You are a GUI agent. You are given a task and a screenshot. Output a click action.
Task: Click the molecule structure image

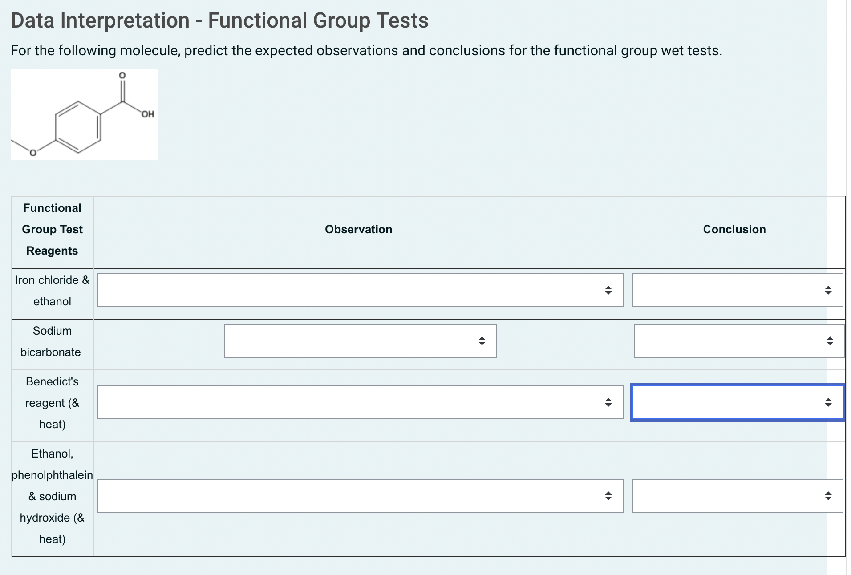(x=84, y=114)
